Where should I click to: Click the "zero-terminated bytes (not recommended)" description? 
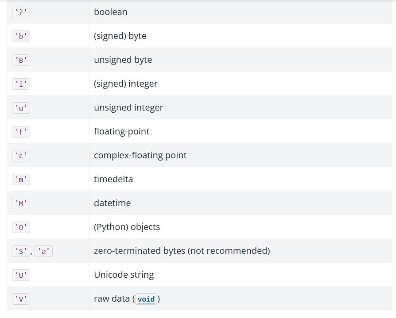click(x=182, y=251)
